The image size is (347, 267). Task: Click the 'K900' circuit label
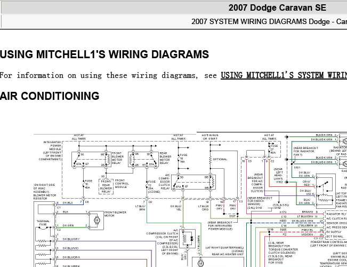pos(283,221)
